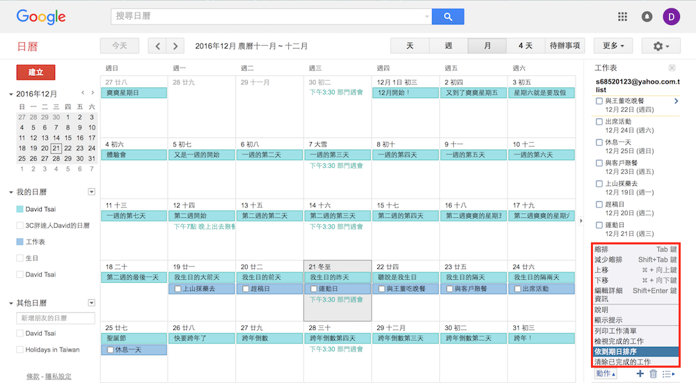Delete task using the trash icon
Screen dimensions: 696x383
[x=653, y=374]
